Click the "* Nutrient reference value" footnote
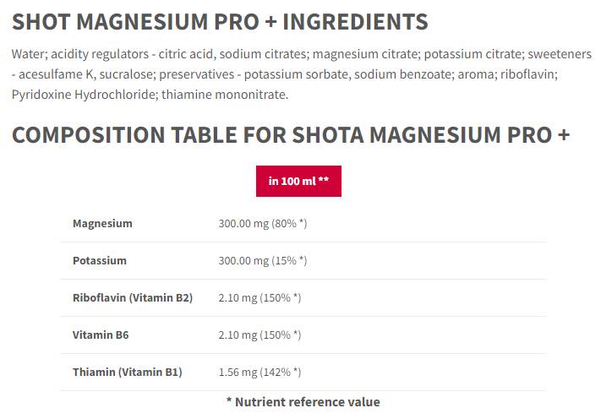The height and width of the screenshot is (419, 601). coord(303,402)
